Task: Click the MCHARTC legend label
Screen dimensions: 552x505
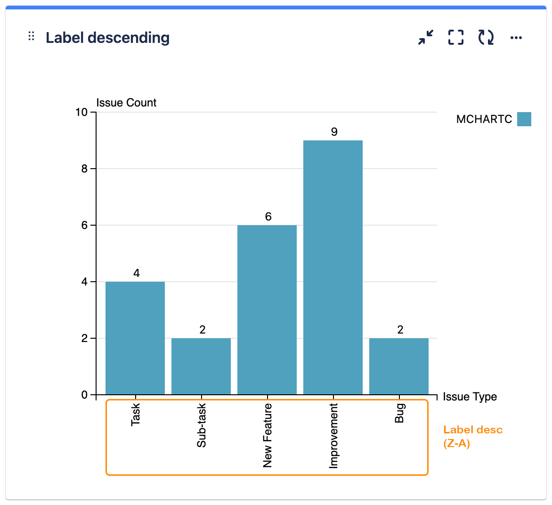Action: coord(485,119)
